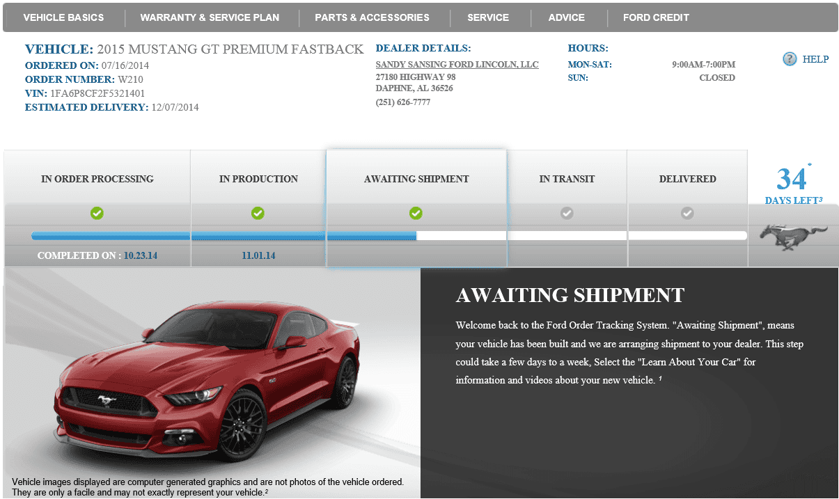Click the ordered on date 07/16/2014
This screenshot has height=499, width=839.
pos(125,65)
